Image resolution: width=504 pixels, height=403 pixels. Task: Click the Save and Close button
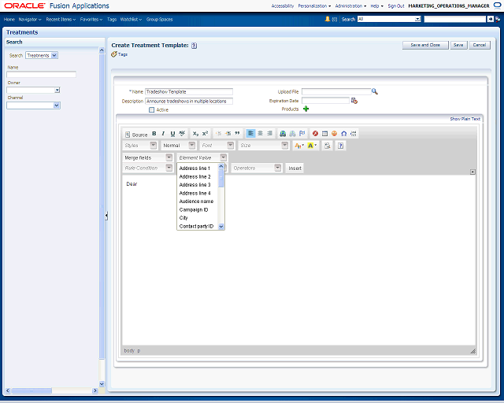[x=425, y=45]
